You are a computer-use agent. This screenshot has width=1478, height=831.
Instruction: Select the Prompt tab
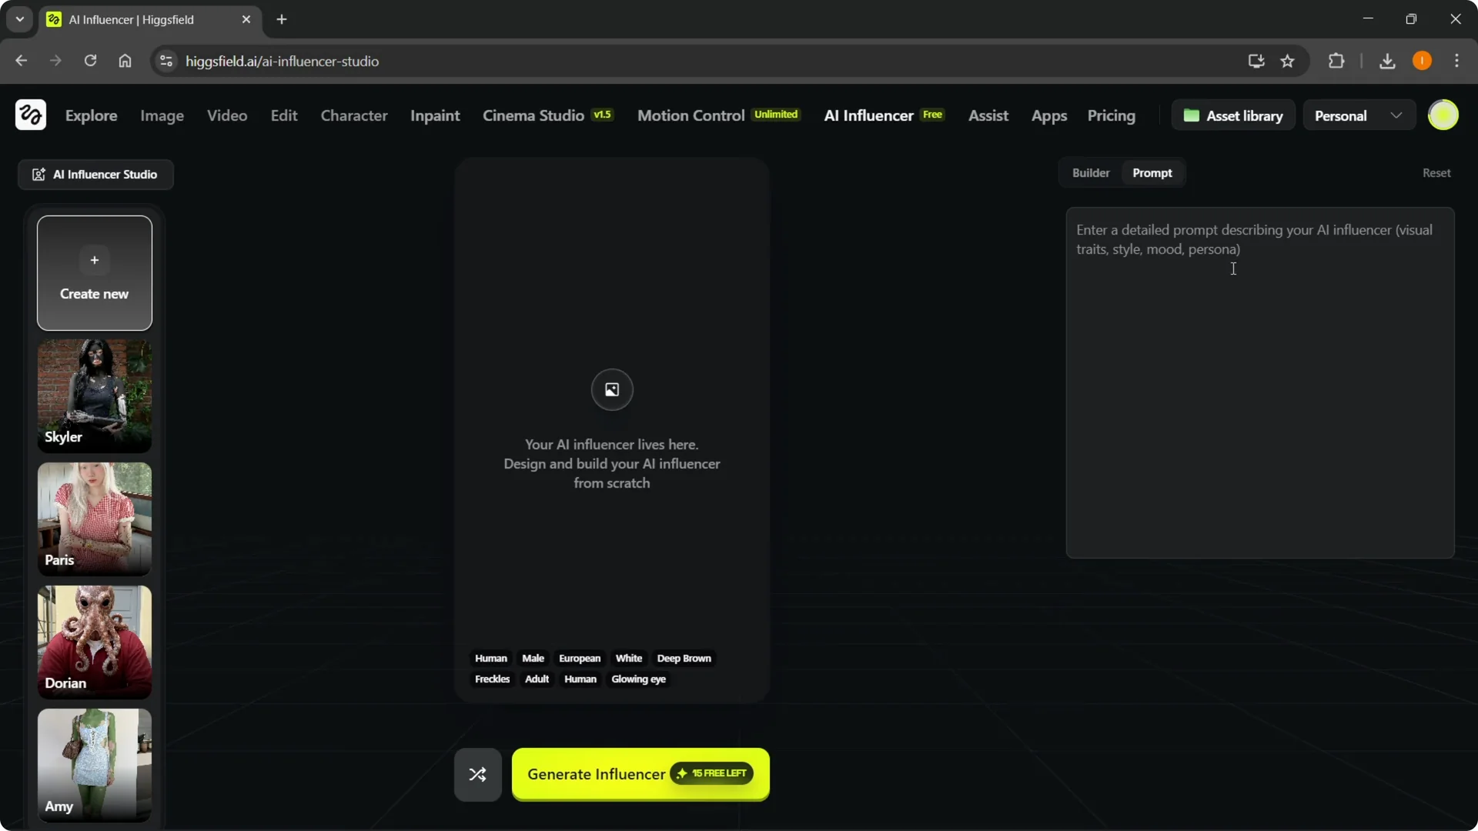click(1152, 172)
